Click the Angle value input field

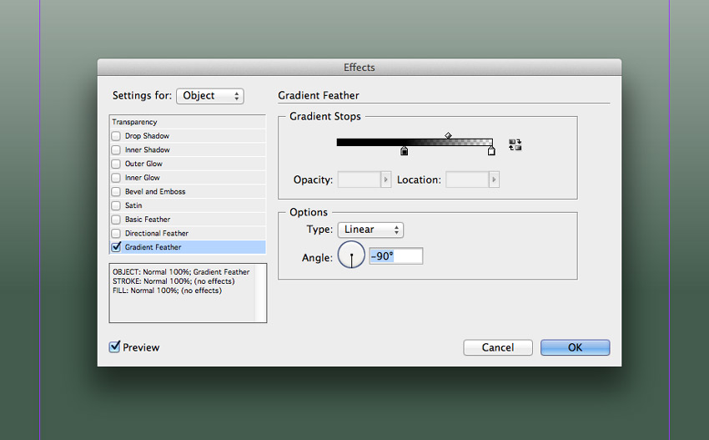(x=395, y=256)
